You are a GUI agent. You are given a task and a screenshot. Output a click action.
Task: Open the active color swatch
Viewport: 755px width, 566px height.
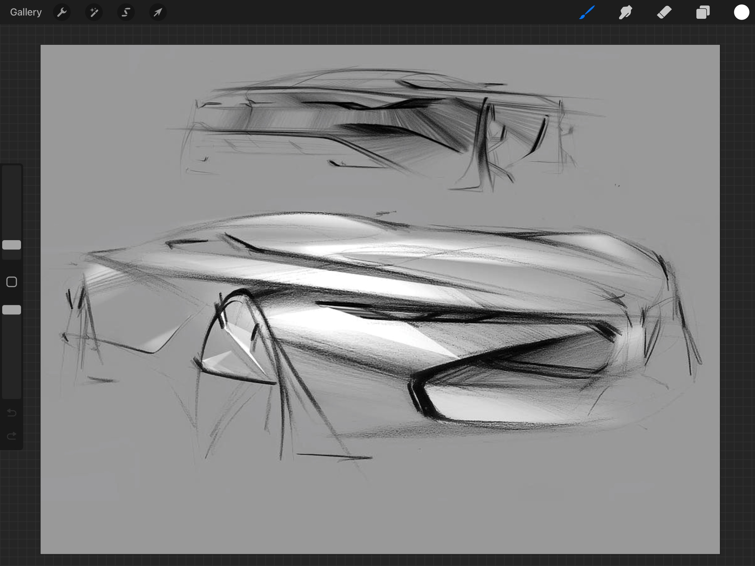pyautogui.click(x=741, y=12)
